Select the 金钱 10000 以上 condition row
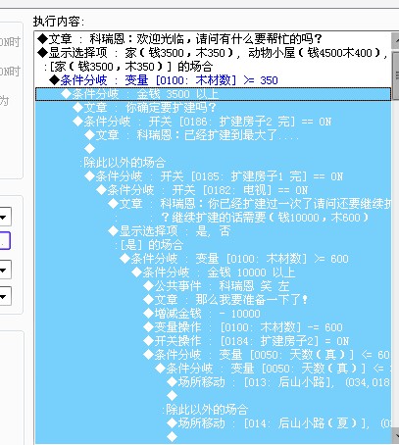Image resolution: width=399 pixels, height=445 pixels. (x=213, y=272)
